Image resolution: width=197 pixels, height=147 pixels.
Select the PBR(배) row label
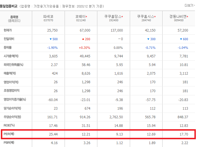tap(9, 143)
